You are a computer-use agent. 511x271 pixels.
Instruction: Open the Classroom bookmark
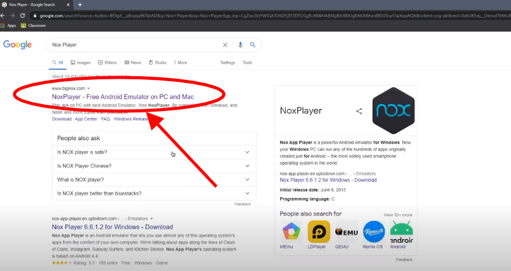coord(33,26)
